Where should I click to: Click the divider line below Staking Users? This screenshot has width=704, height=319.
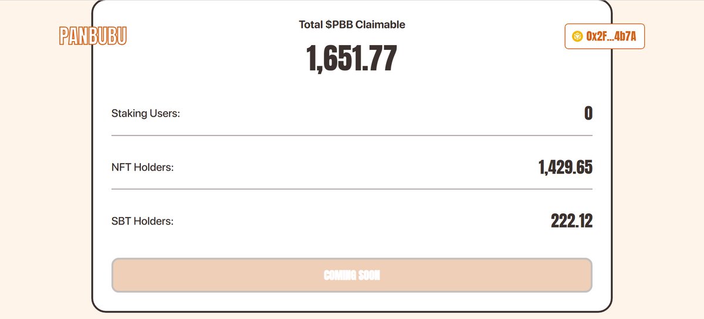(352, 135)
